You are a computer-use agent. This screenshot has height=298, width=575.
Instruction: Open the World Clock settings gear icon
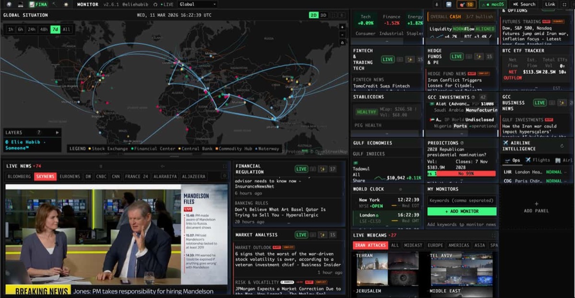pos(401,189)
